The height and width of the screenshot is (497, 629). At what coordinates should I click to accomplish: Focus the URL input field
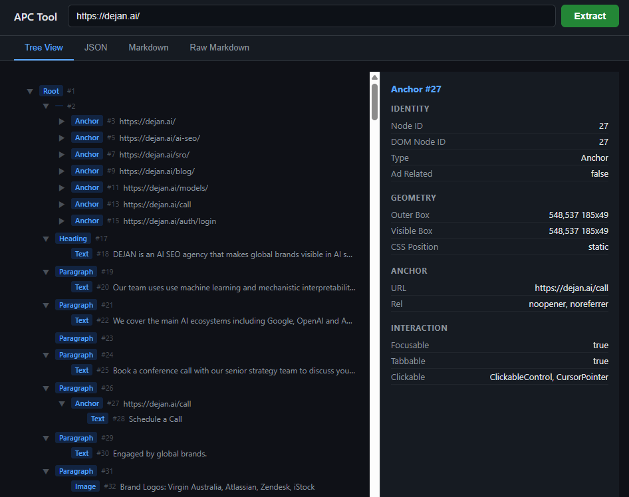point(312,16)
